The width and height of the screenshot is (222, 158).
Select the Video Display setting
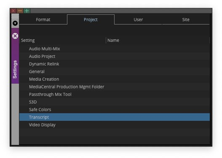click(x=114, y=125)
